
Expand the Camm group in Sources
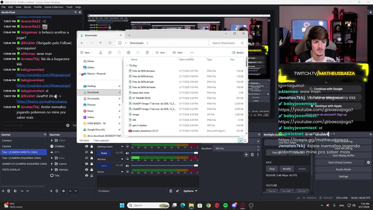tap(52, 164)
